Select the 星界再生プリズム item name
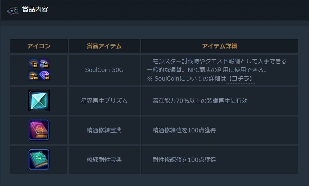This screenshot has width=309, height=186. click(104, 101)
